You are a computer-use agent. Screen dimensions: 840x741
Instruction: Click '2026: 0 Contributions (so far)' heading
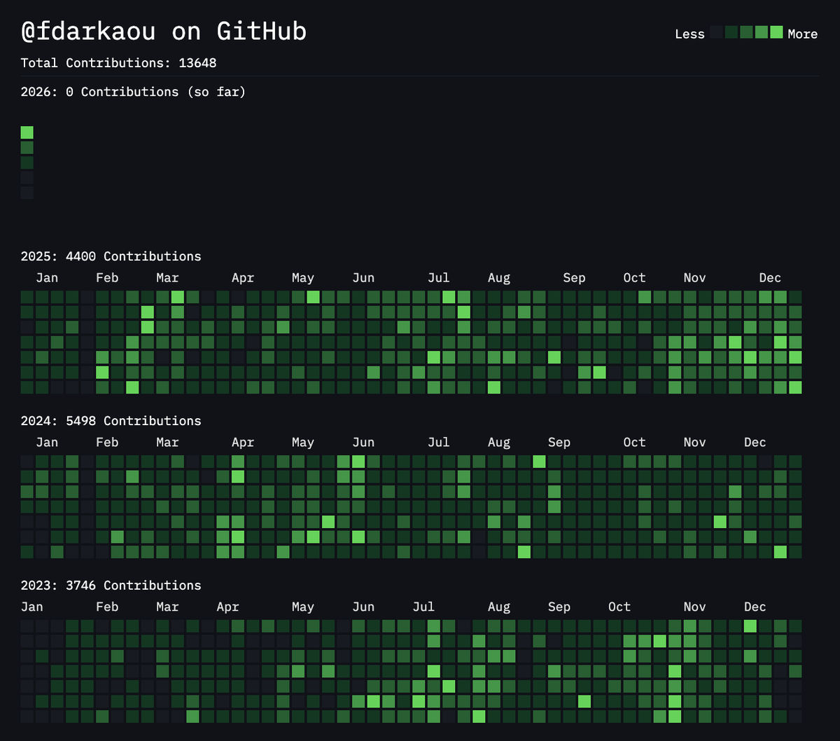[134, 92]
